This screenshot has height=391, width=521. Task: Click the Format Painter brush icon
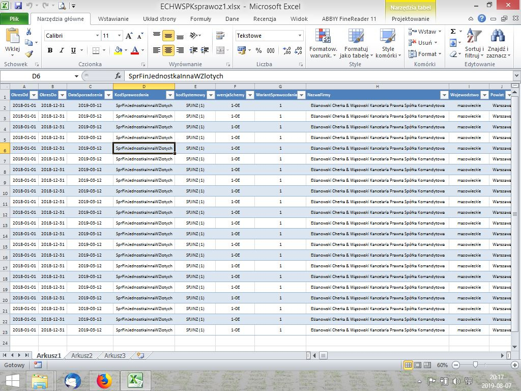click(29, 53)
